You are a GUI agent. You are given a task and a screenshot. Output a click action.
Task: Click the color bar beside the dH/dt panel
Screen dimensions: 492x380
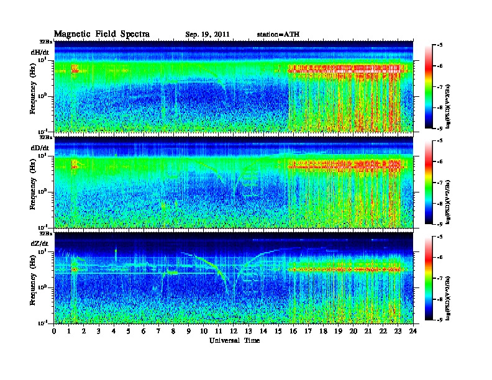tap(428, 87)
